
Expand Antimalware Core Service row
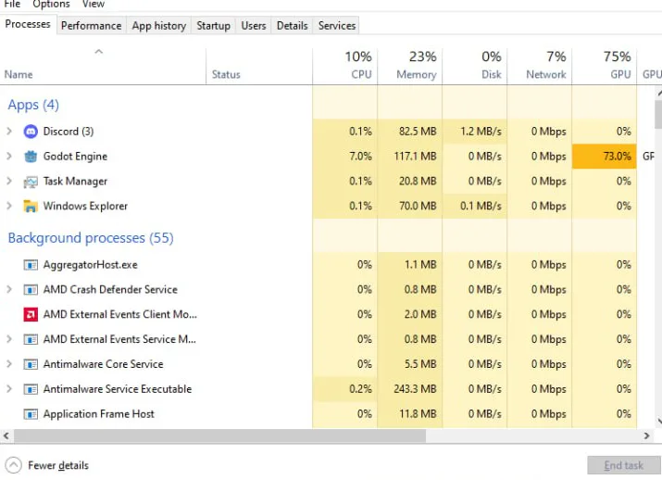9,364
